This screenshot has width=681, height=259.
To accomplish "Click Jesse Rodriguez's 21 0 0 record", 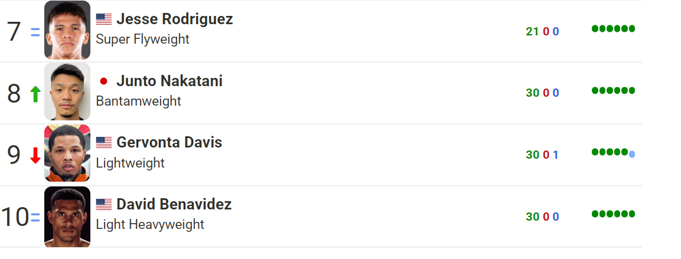I will (542, 32).
